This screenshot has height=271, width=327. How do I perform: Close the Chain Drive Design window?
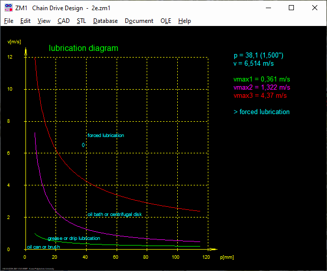[x=315, y=8]
